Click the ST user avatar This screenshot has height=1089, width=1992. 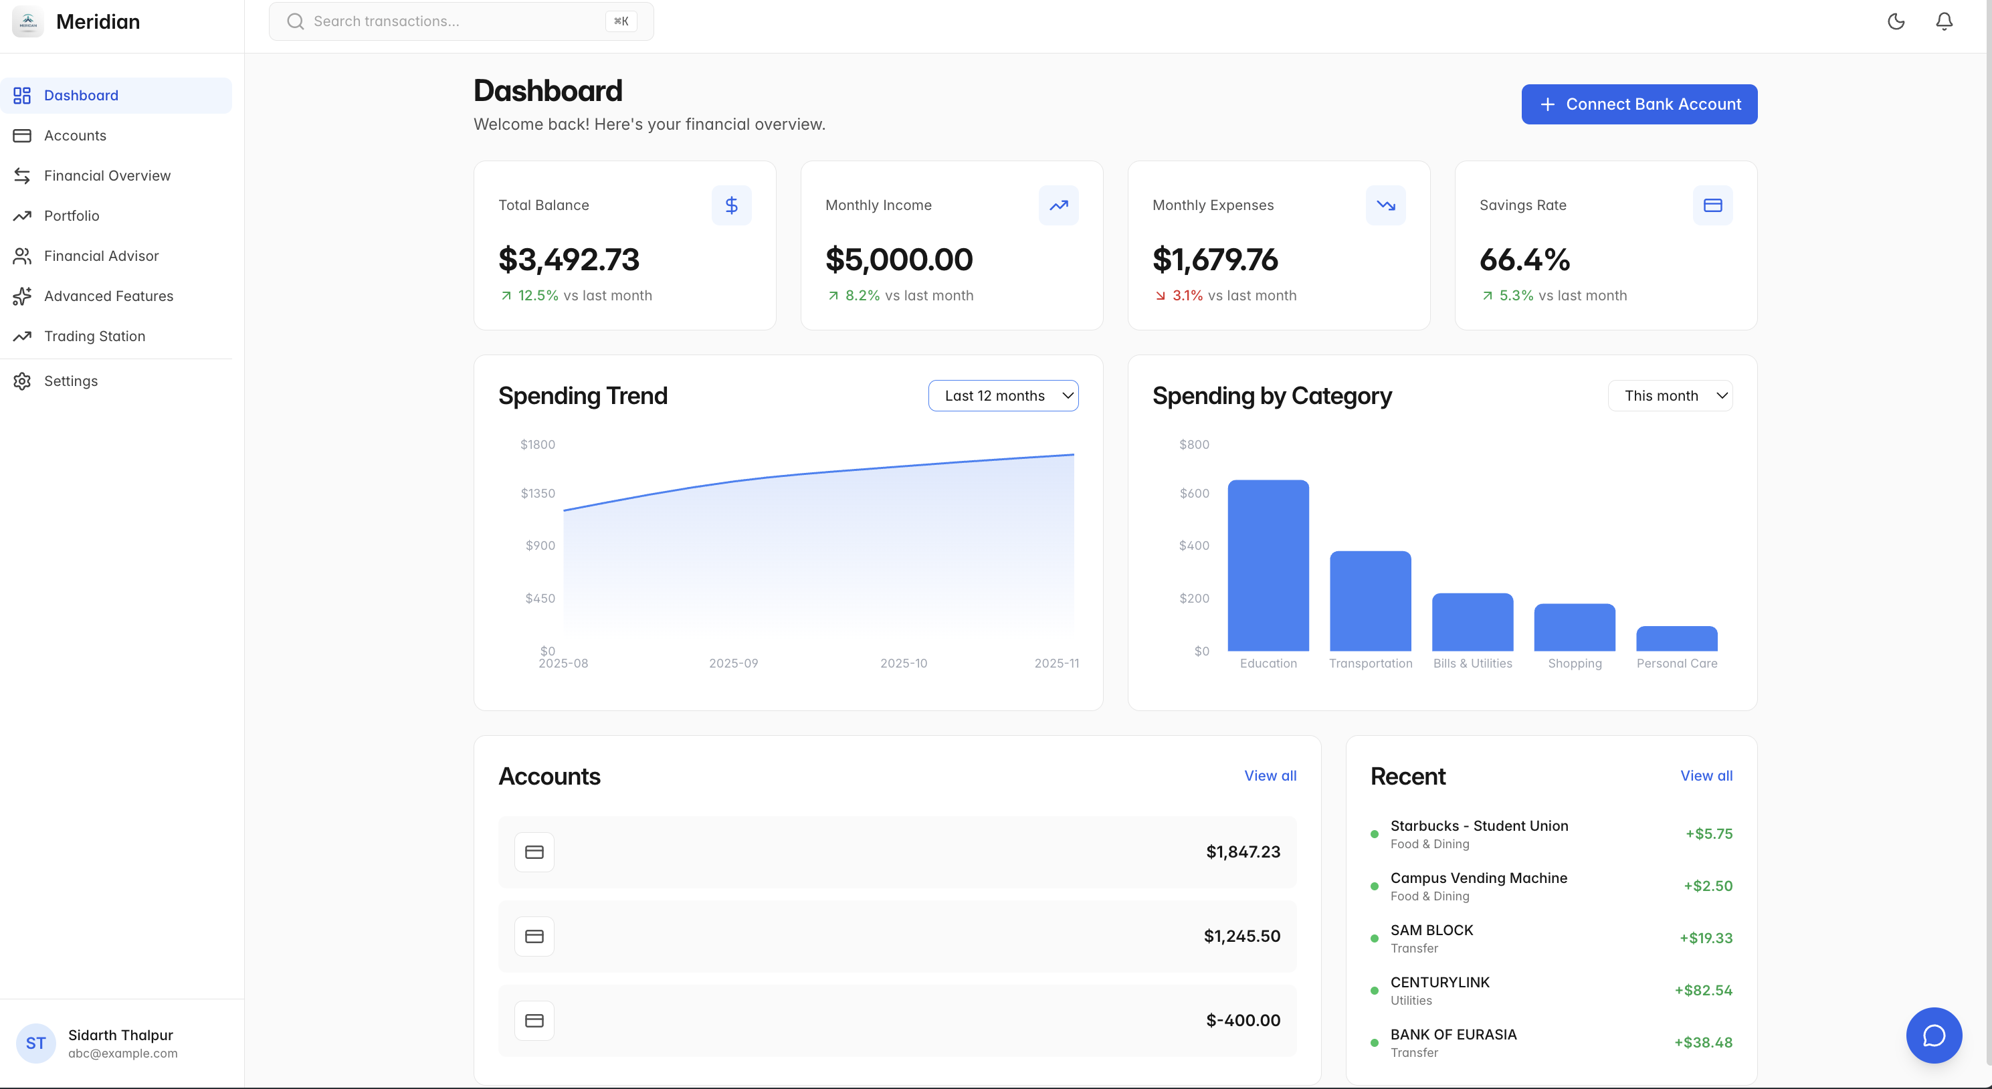[35, 1043]
